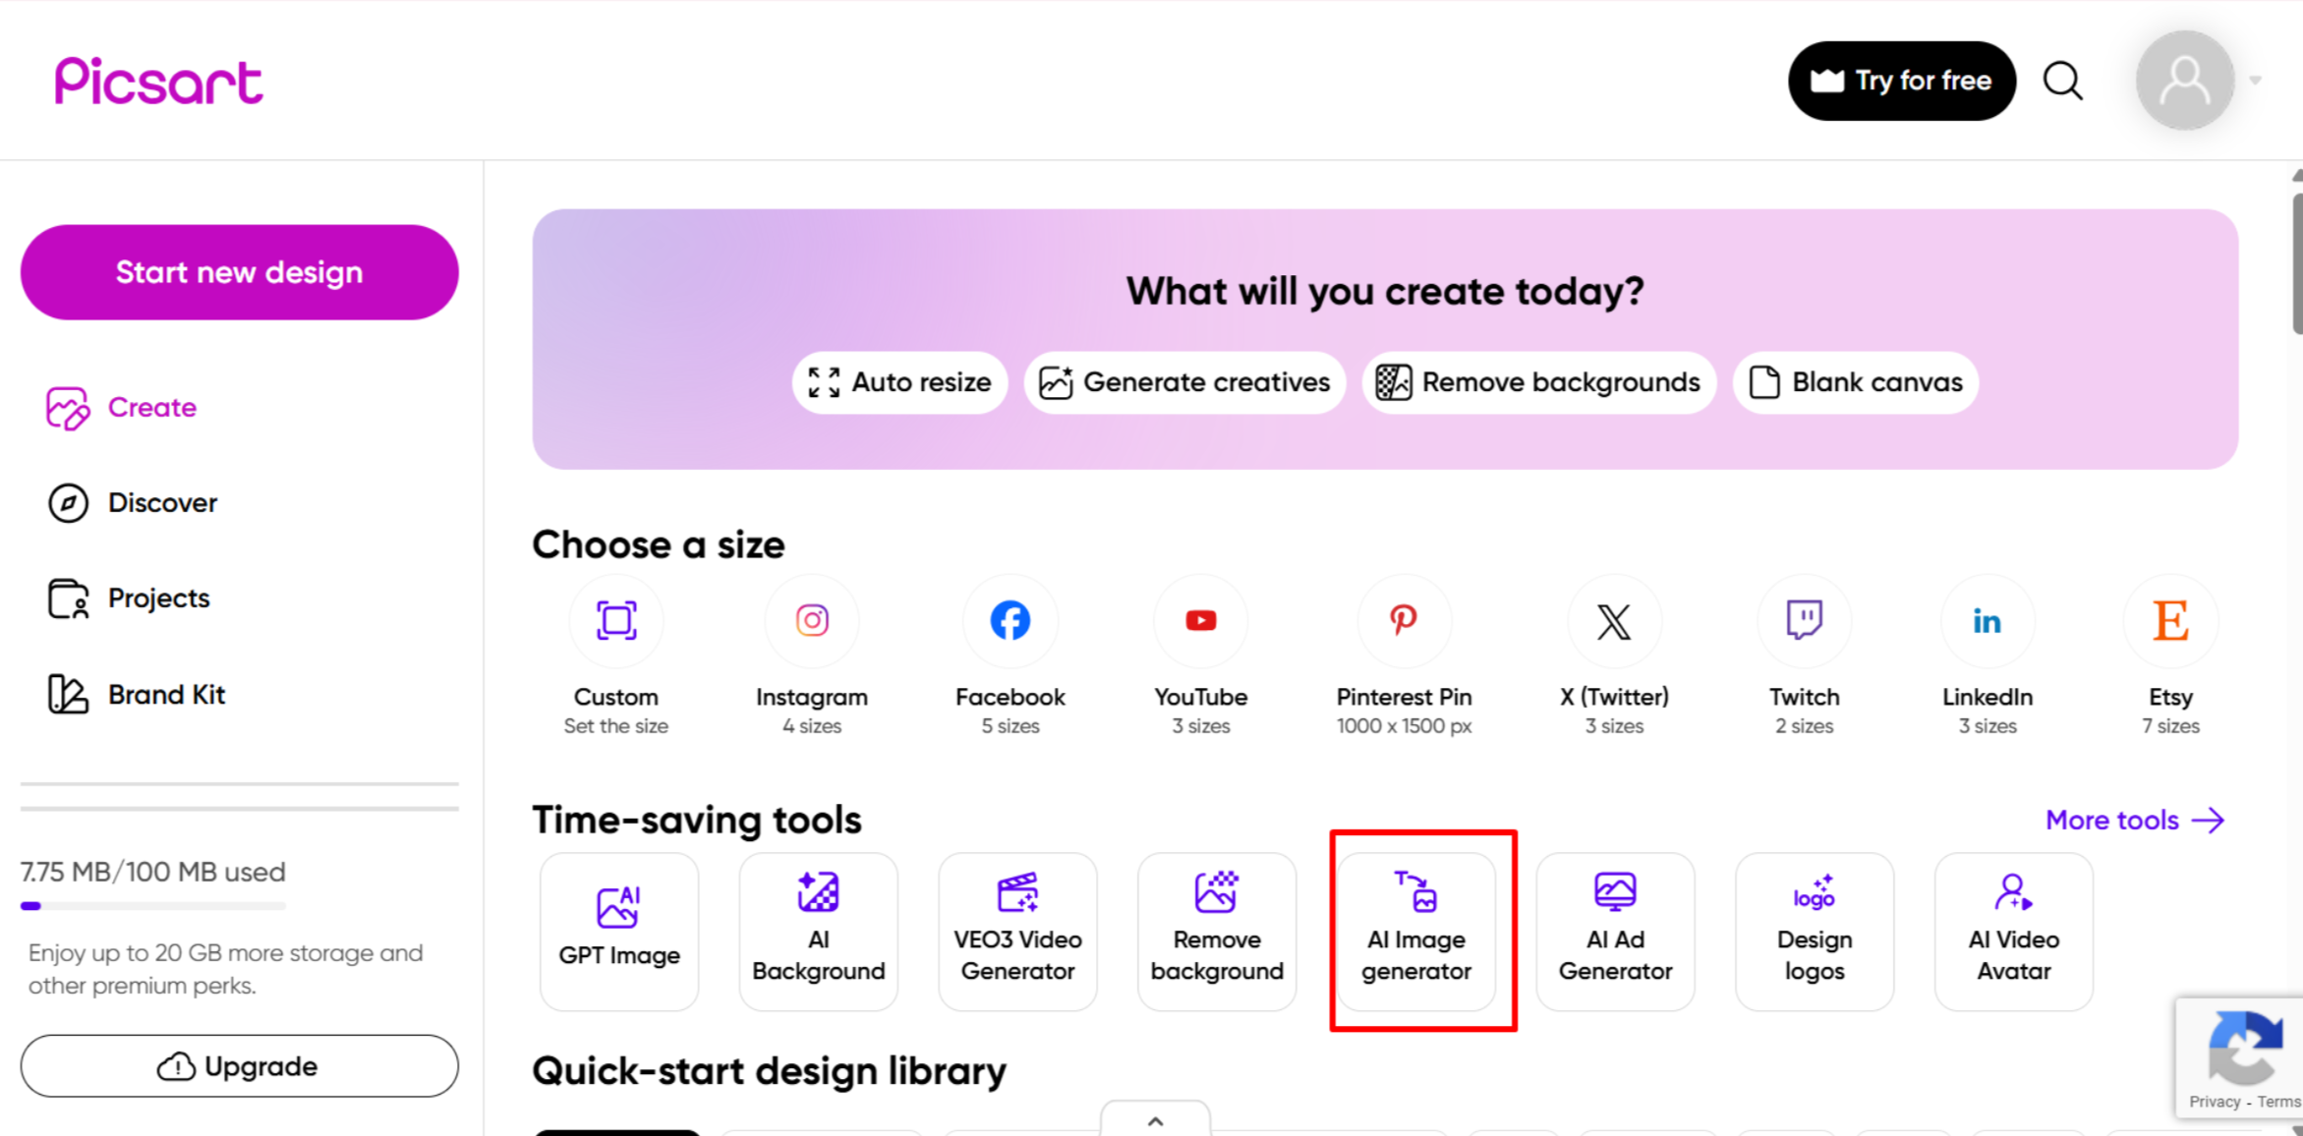Click the Try for free button
This screenshot has height=1136, width=2303.
(x=1902, y=81)
